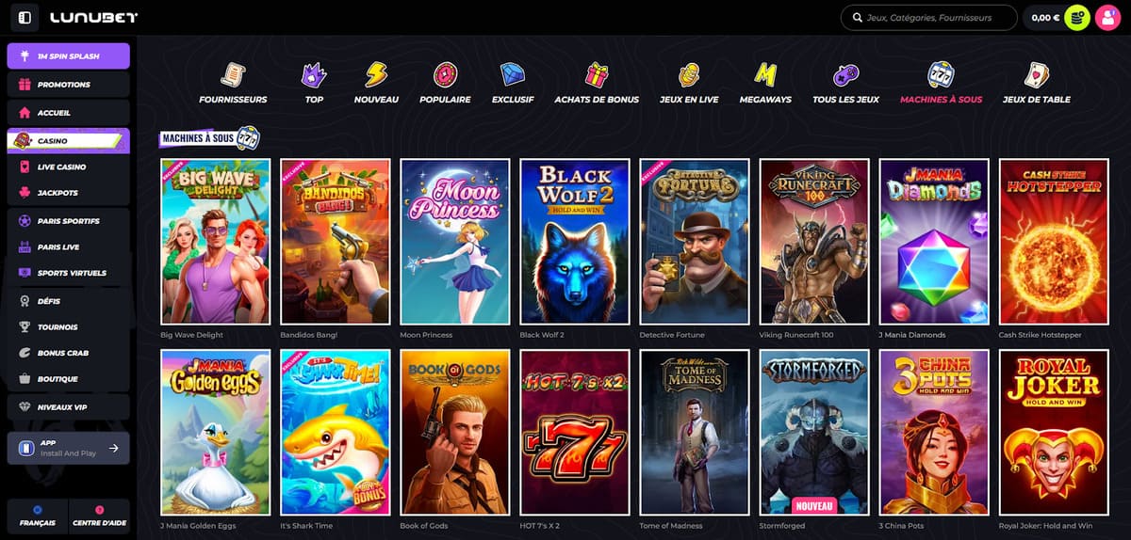Open the user profile avatar icon
Image resolution: width=1131 pixels, height=540 pixels.
pos(1106,17)
